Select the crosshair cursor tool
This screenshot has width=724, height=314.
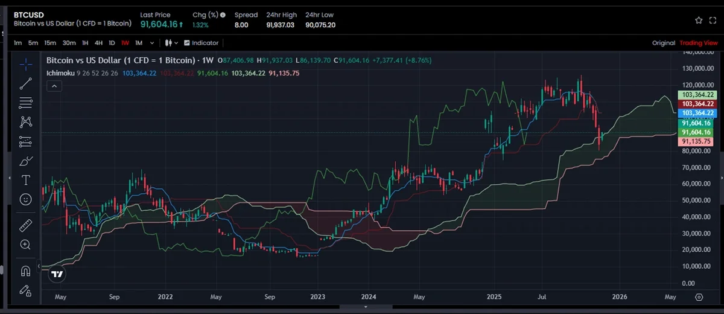pyautogui.click(x=25, y=63)
